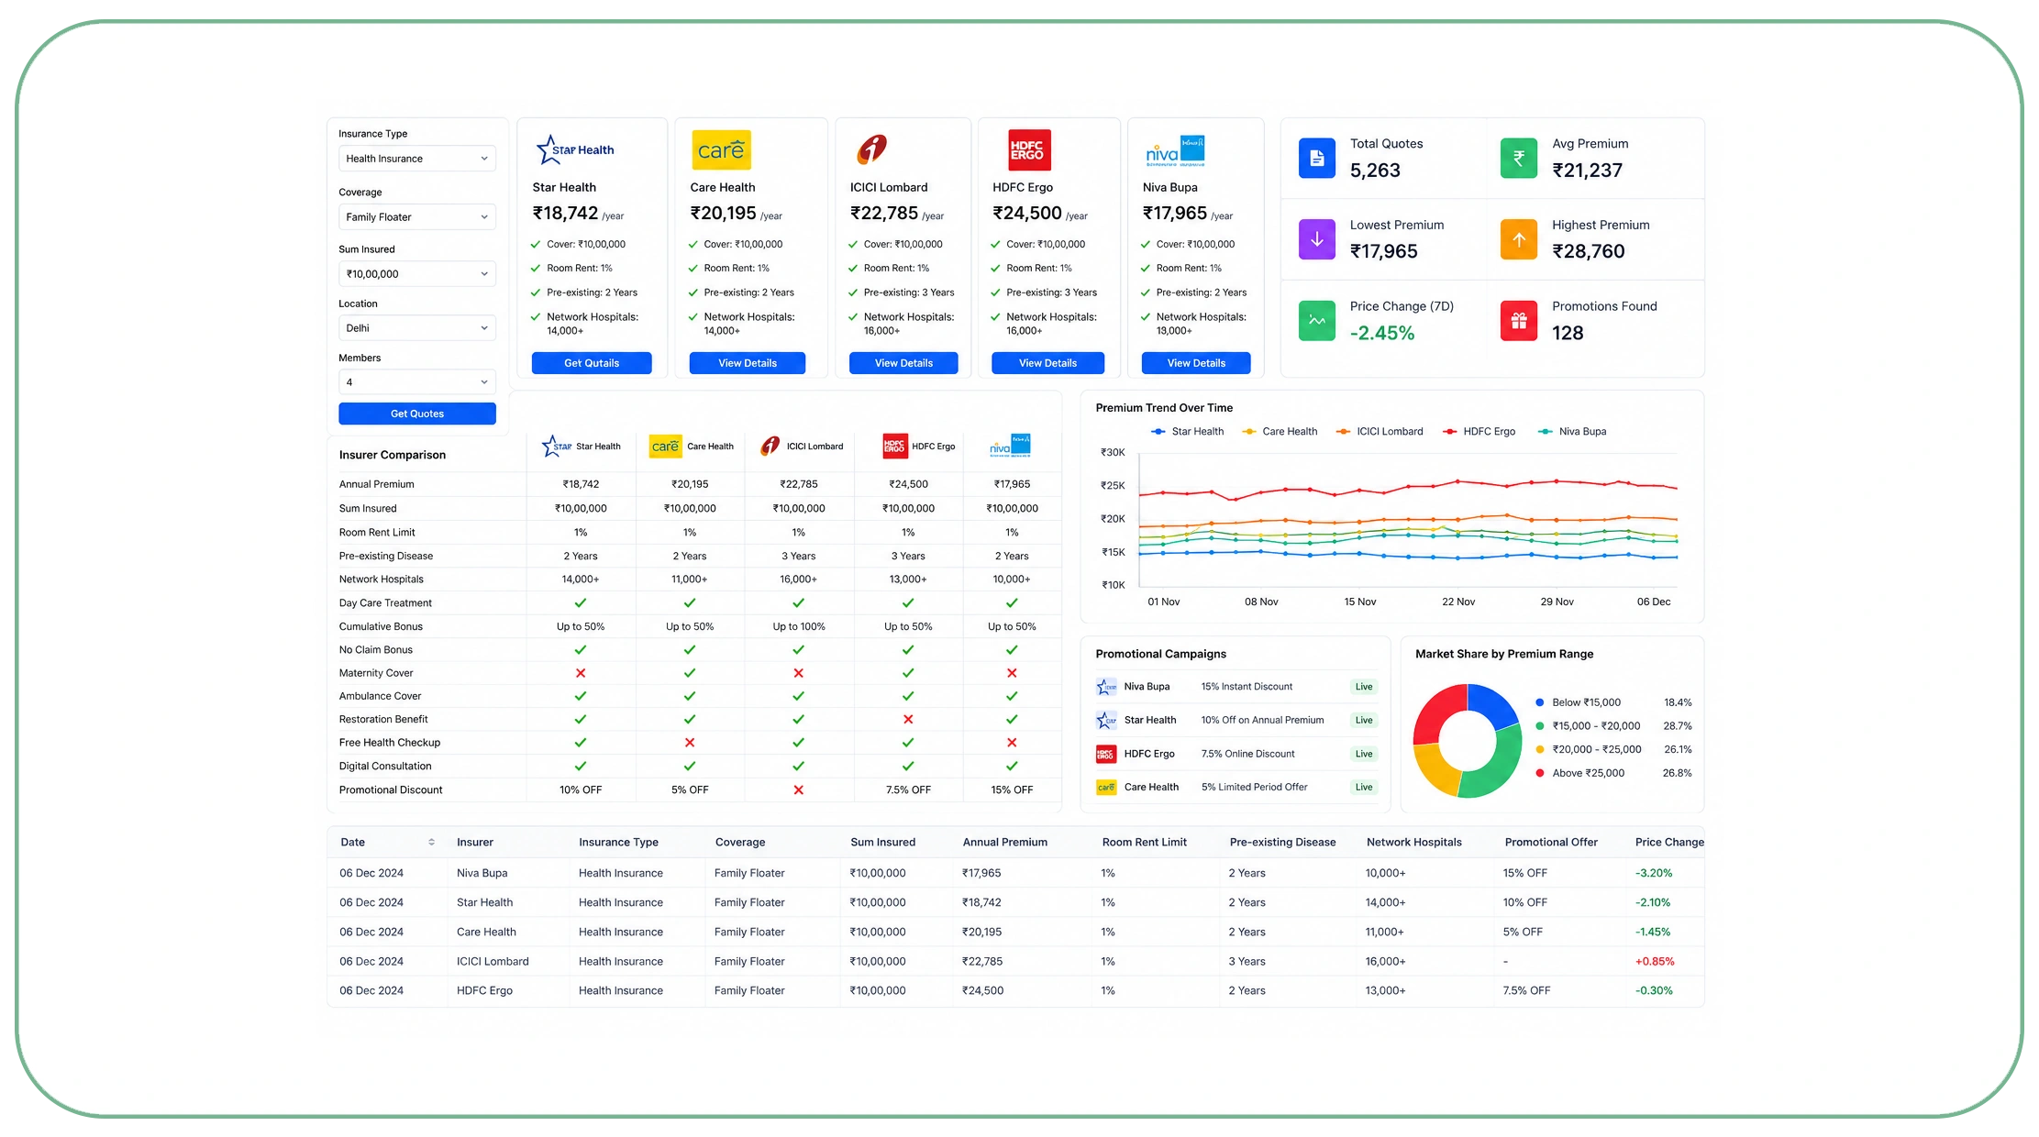Click Live badge for HDFC Ergo campaign

click(x=1364, y=755)
